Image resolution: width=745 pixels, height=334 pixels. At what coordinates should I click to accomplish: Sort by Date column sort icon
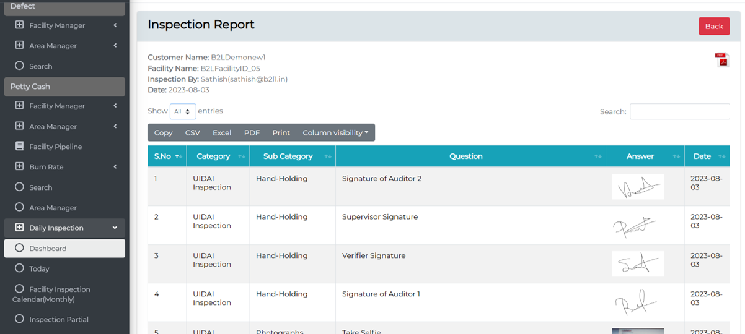pos(721,156)
